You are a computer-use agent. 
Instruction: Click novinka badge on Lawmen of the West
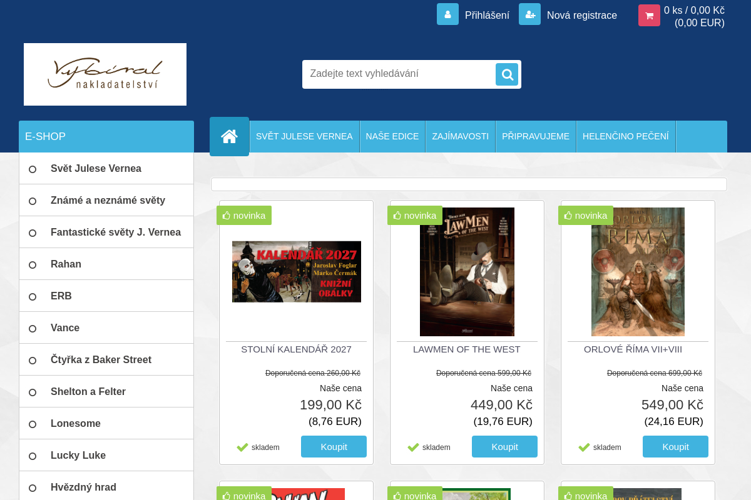pyautogui.click(x=415, y=216)
